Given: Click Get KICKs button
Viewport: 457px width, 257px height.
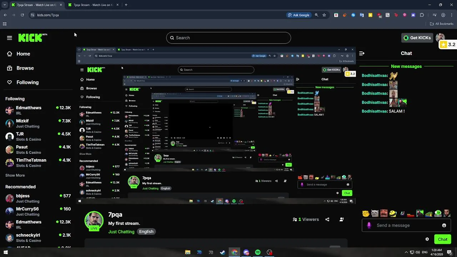Looking at the screenshot, I should pos(417,38).
